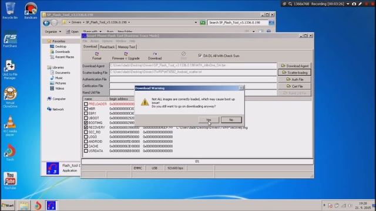Open the Options menu in Flash Tool
Screen dimensions: 376x211
[107, 41]
